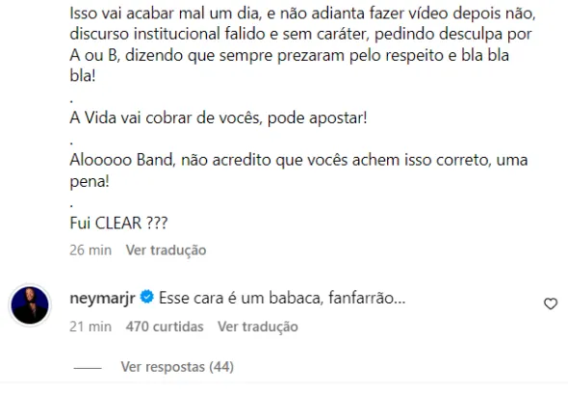
Task: Select the text 'Esse cara é um babaca, fanfarrão...'
Action: [x=282, y=298]
